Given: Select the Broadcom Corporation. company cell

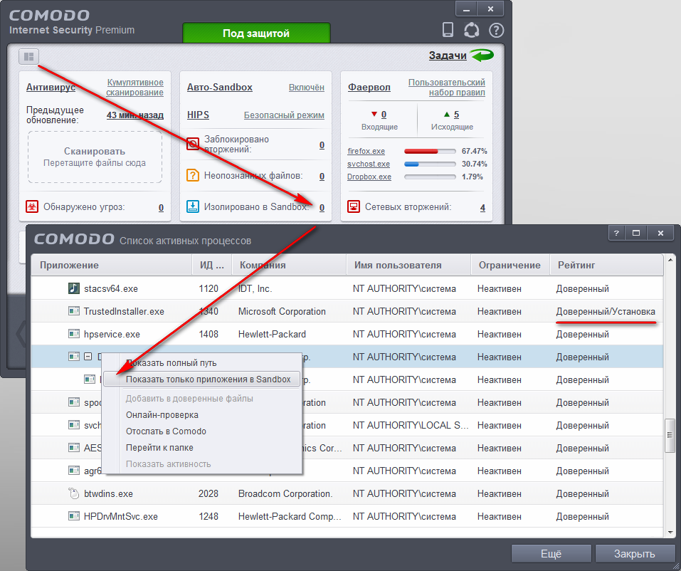Looking at the screenshot, I should pos(285,493).
